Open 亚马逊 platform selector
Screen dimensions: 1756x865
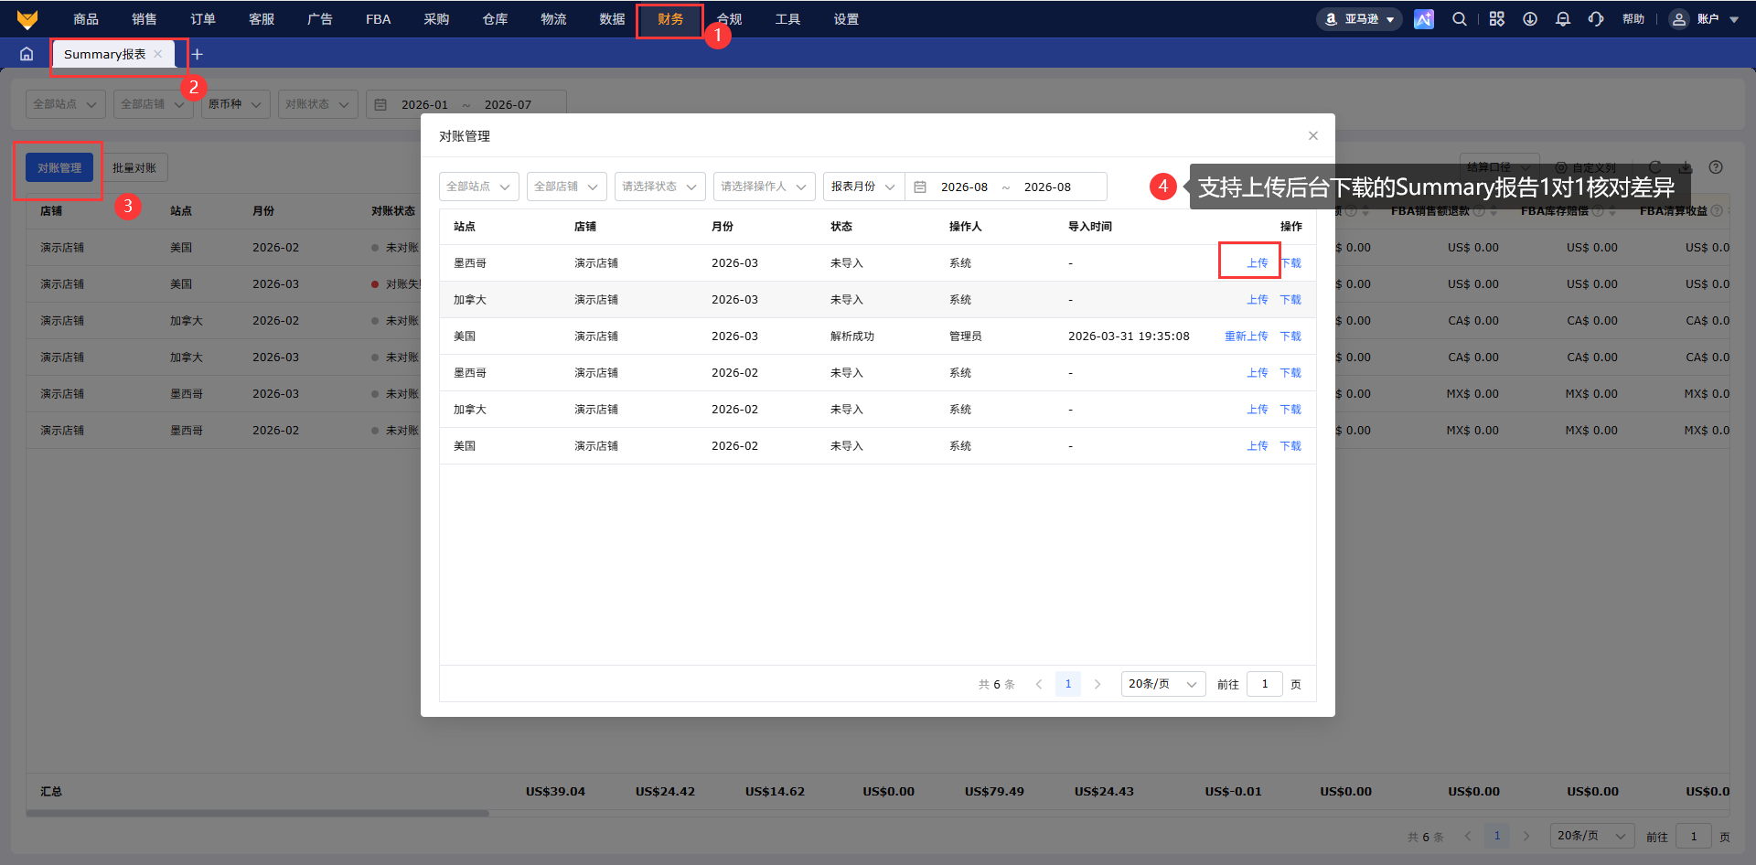click(1359, 19)
